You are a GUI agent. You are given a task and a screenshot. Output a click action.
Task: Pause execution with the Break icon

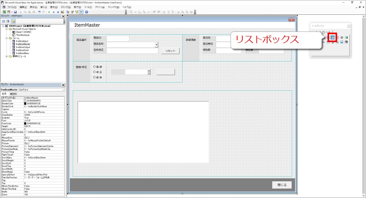pos(54,12)
